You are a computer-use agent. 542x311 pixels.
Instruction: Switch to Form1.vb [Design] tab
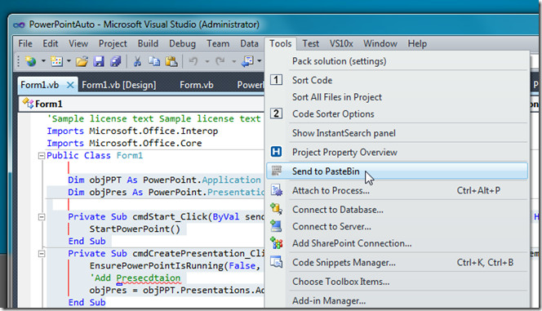coord(119,85)
